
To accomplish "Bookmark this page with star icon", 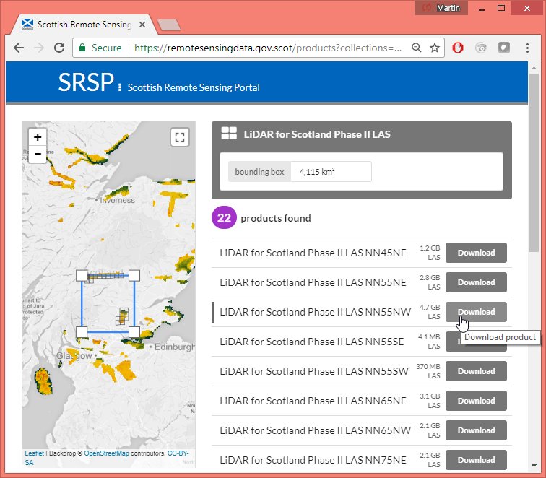I will tap(435, 48).
